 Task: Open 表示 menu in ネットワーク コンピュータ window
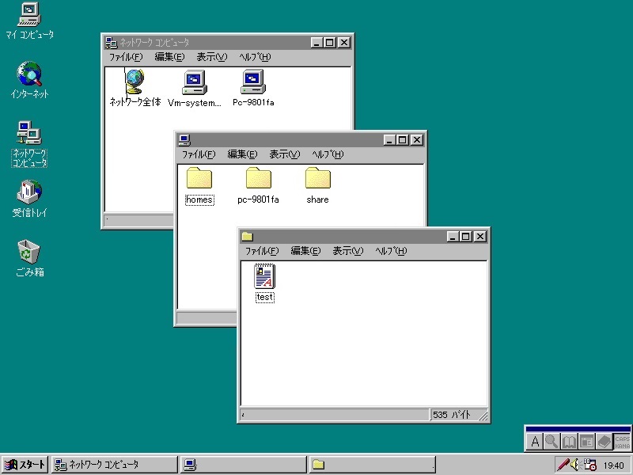pos(211,57)
